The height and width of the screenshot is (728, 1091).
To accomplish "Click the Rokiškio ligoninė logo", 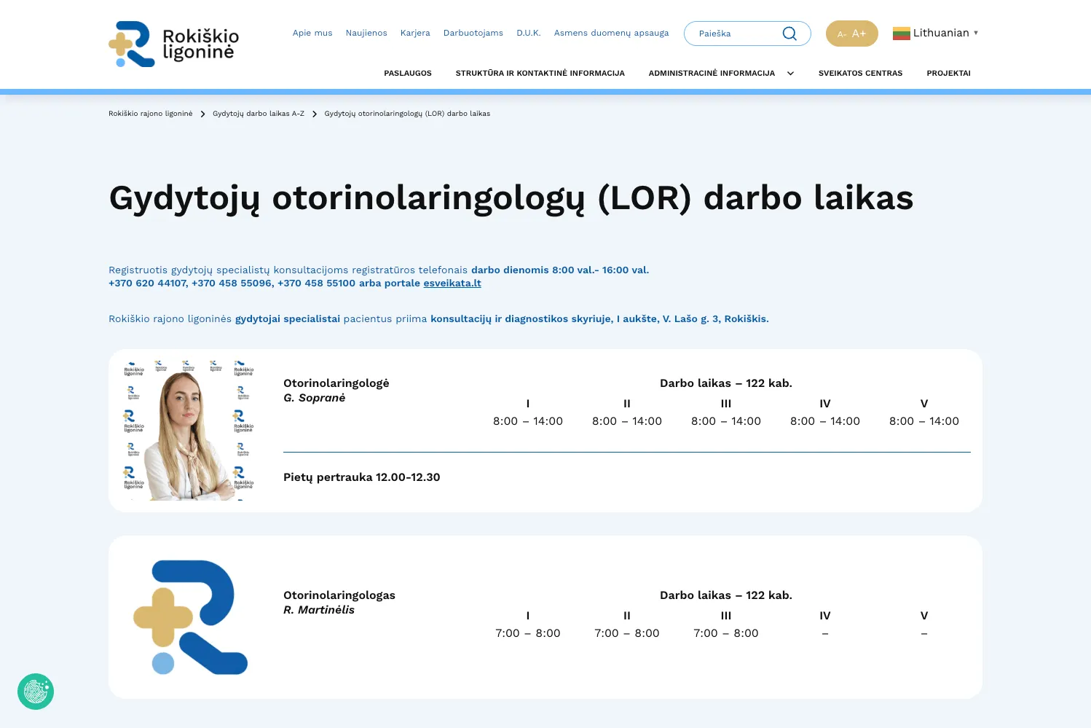I will click(173, 44).
